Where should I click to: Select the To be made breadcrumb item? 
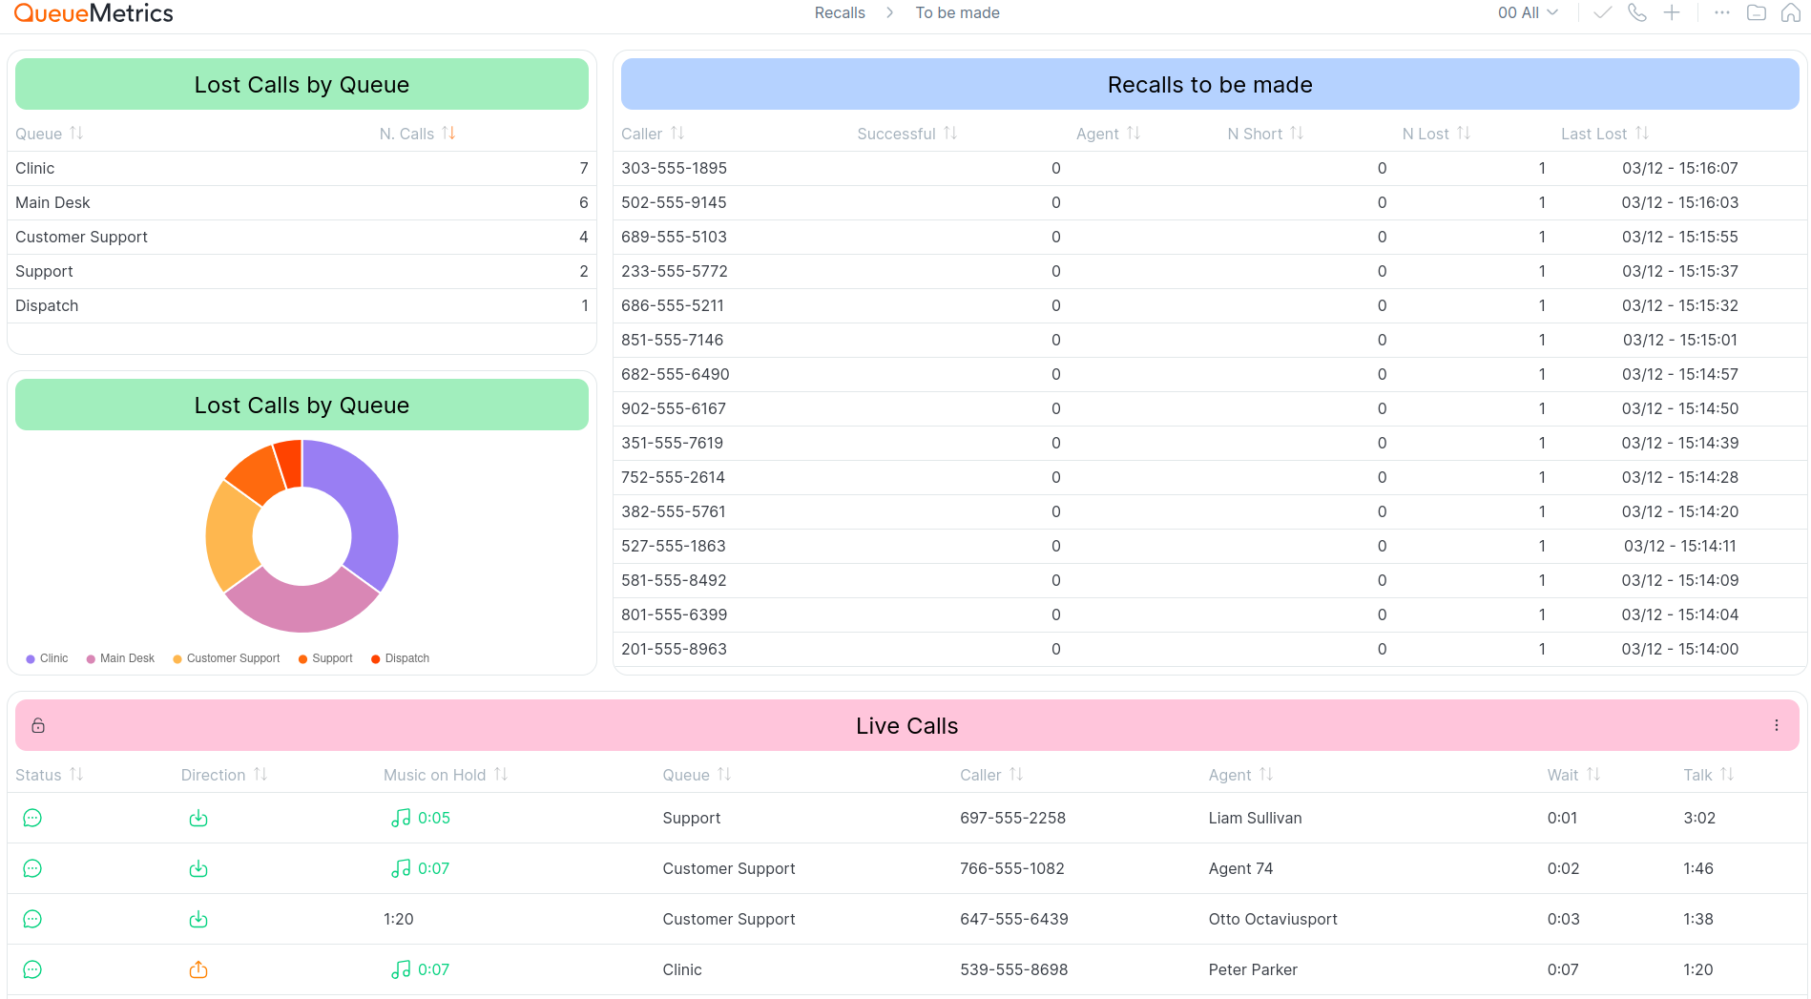tap(957, 12)
